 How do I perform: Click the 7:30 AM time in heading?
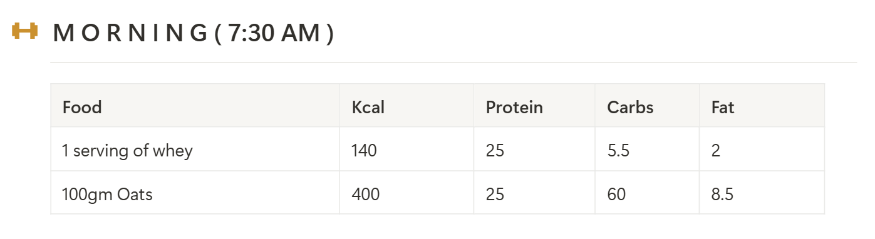[x=274, y=33]
